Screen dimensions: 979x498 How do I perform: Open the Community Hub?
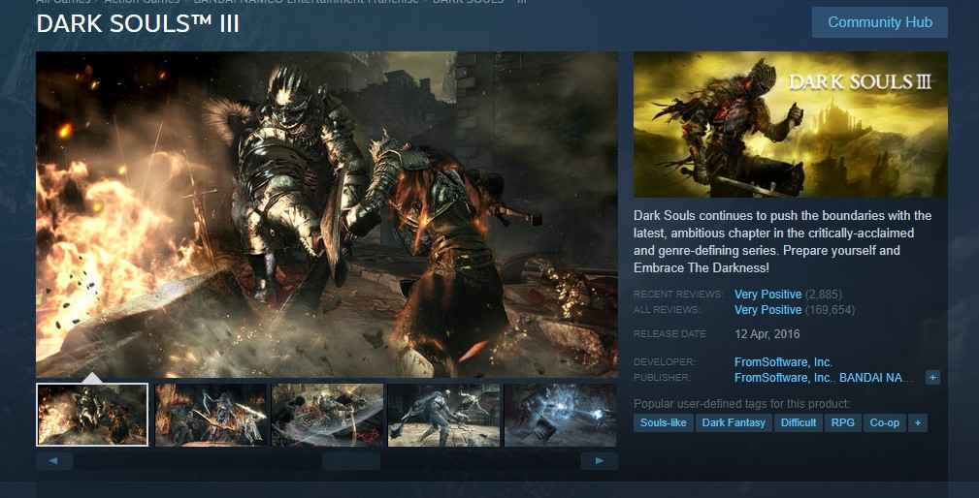point(879,22)
